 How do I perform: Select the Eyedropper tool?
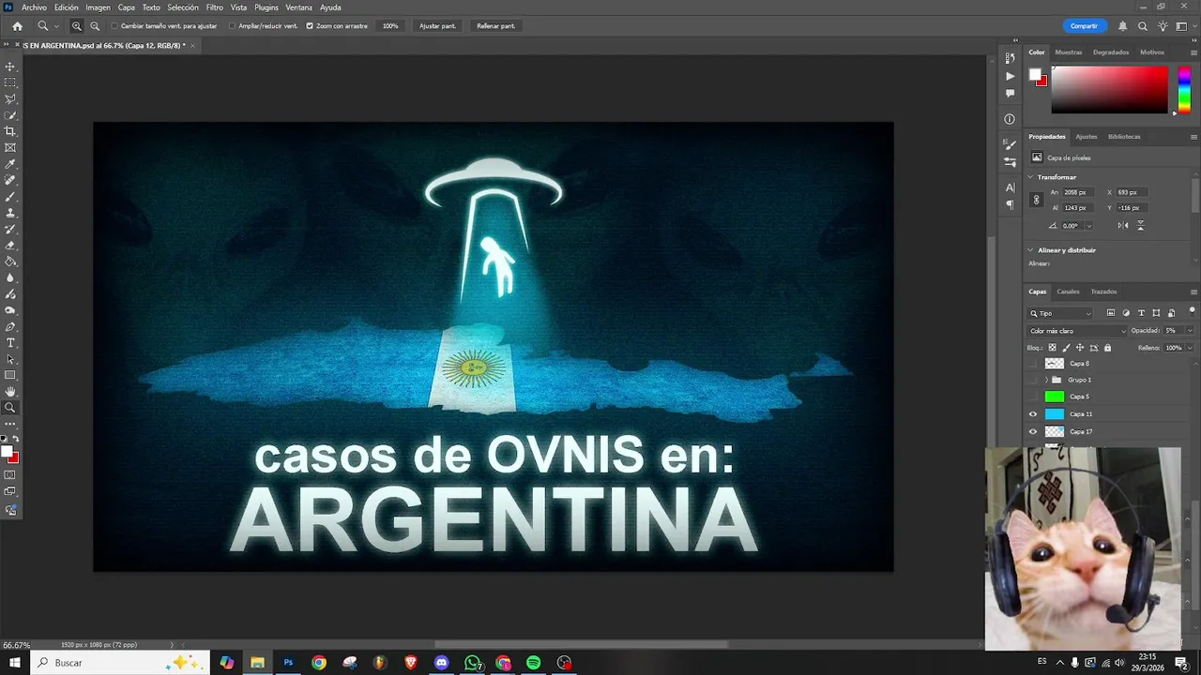click(10, 164)
